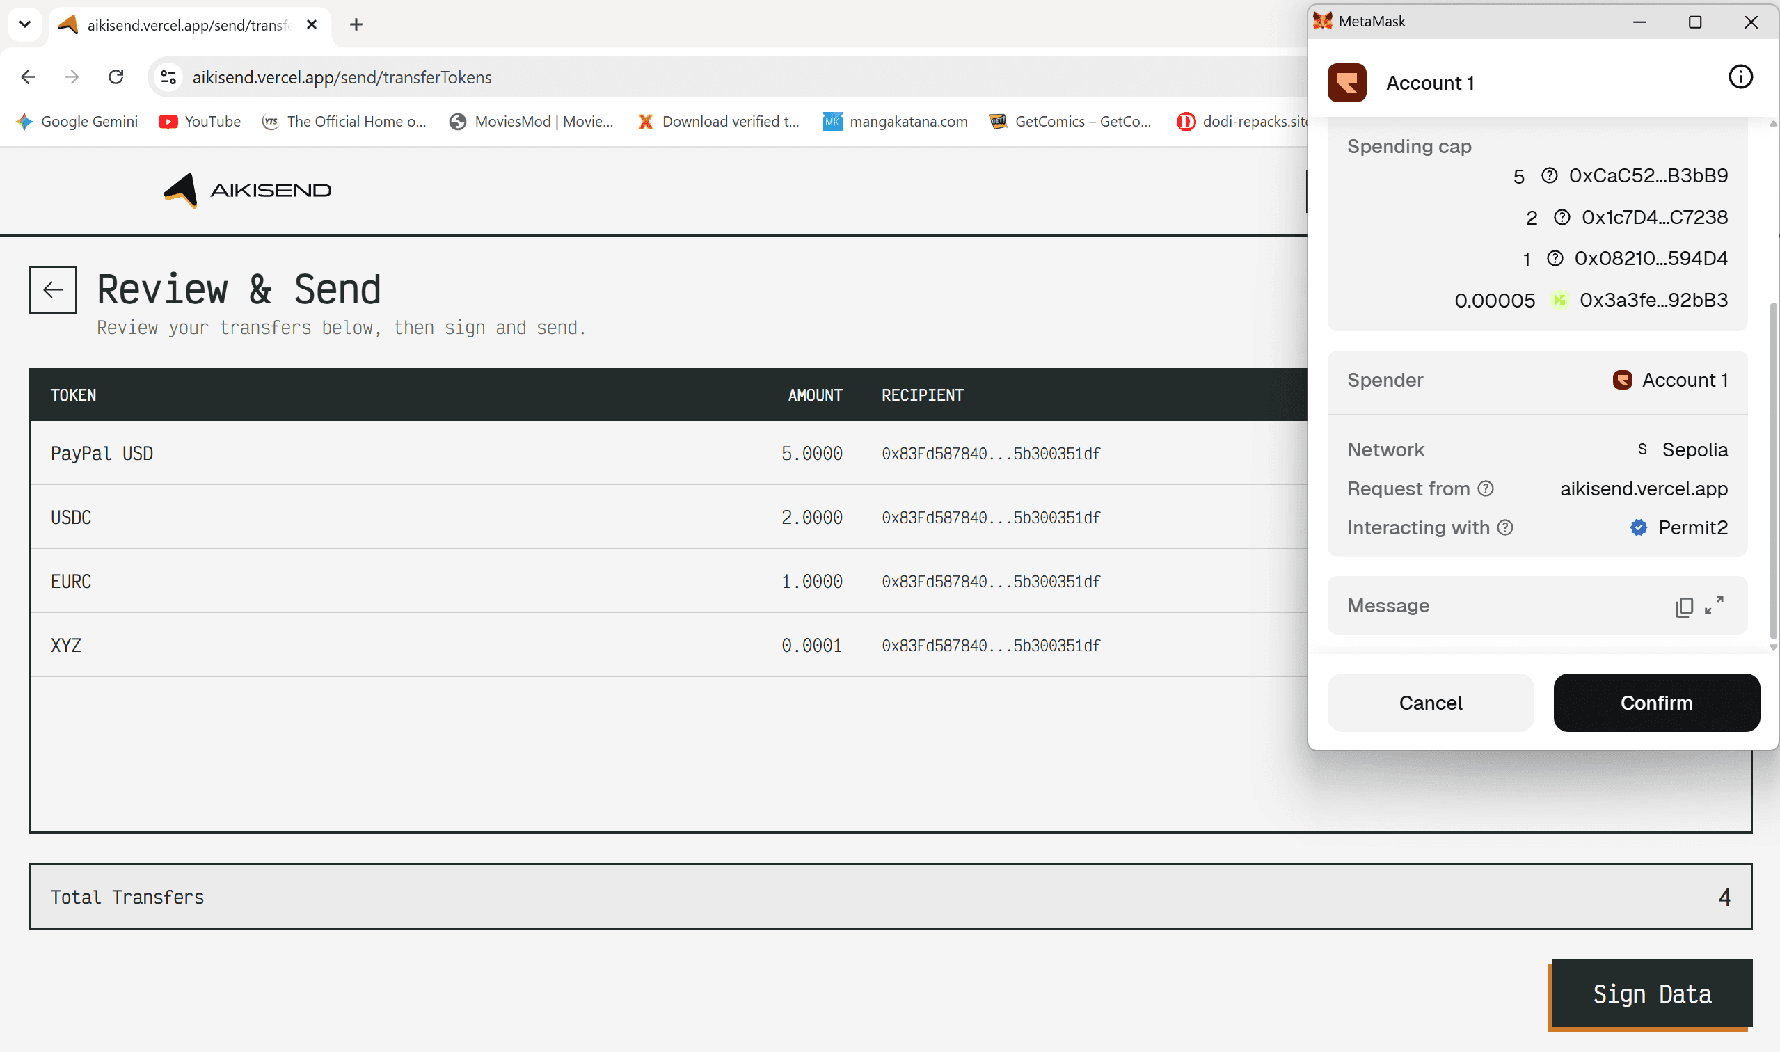Screen dimensions: 1780x1052
Task: Click the 1.0000 amount value
Action: coord(811,580)
